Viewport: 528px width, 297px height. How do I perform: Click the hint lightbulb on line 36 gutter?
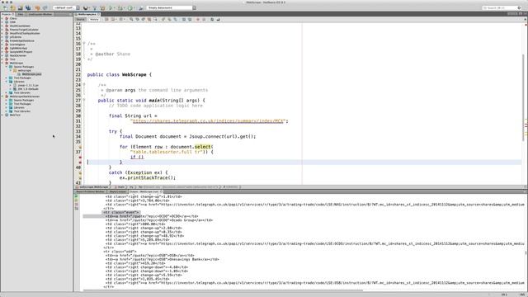click(x=80, y=147)
